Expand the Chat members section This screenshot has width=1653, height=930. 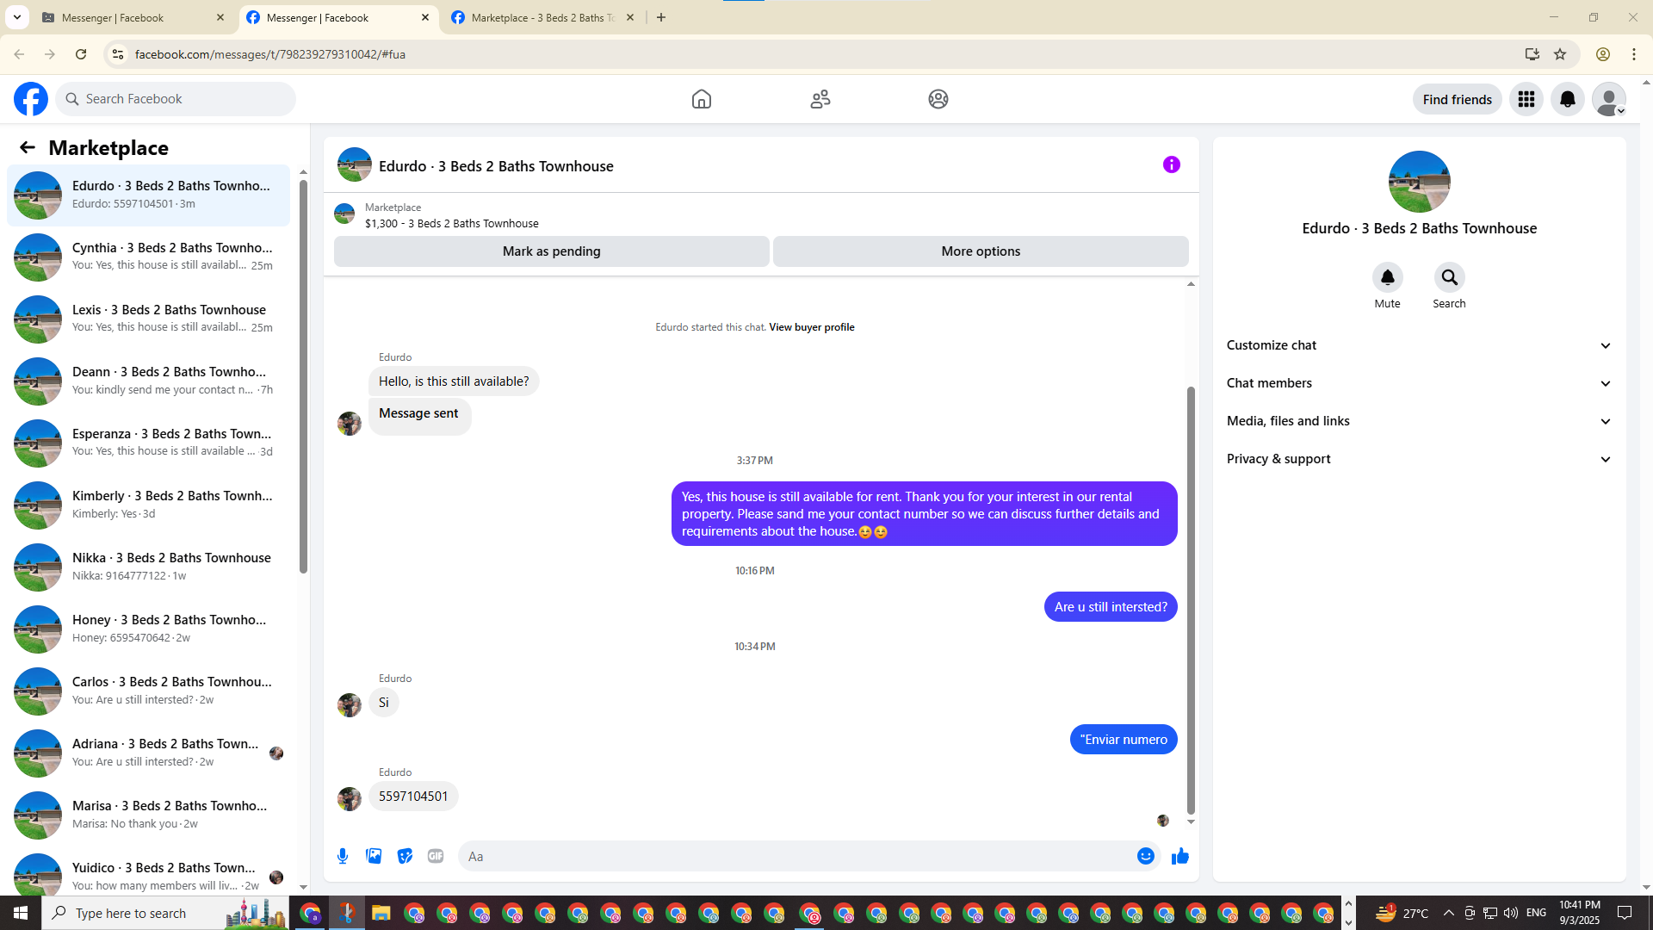(x=1419, y=383)
